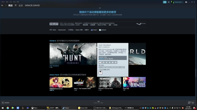Viewport: 197px width, 110px height.
Task: Go back with the left arrow
Action: click(x=2, y=5)
